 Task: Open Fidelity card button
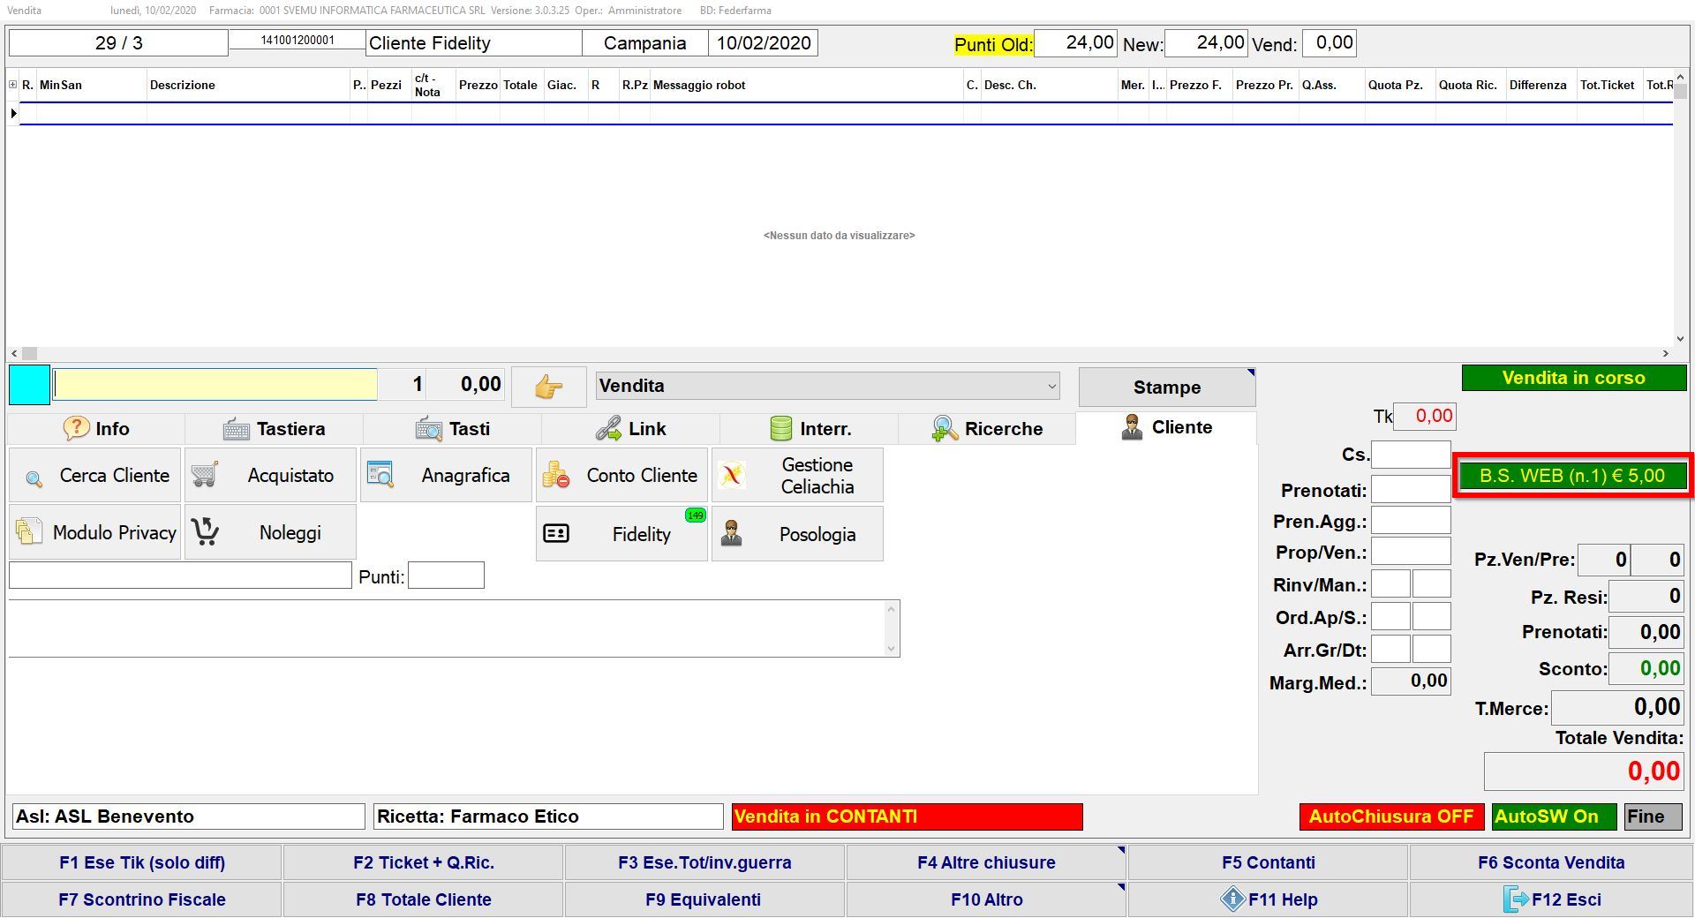[621, 534]
